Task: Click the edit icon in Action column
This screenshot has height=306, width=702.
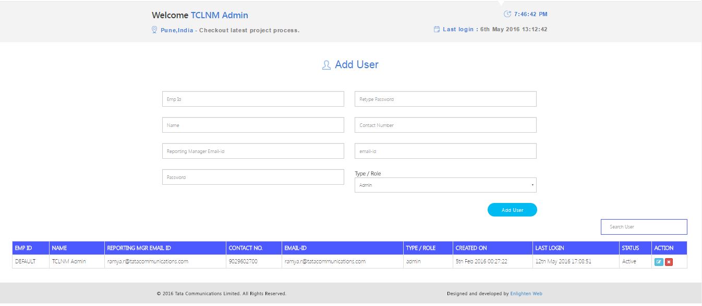Action: [x=659, y=262]
